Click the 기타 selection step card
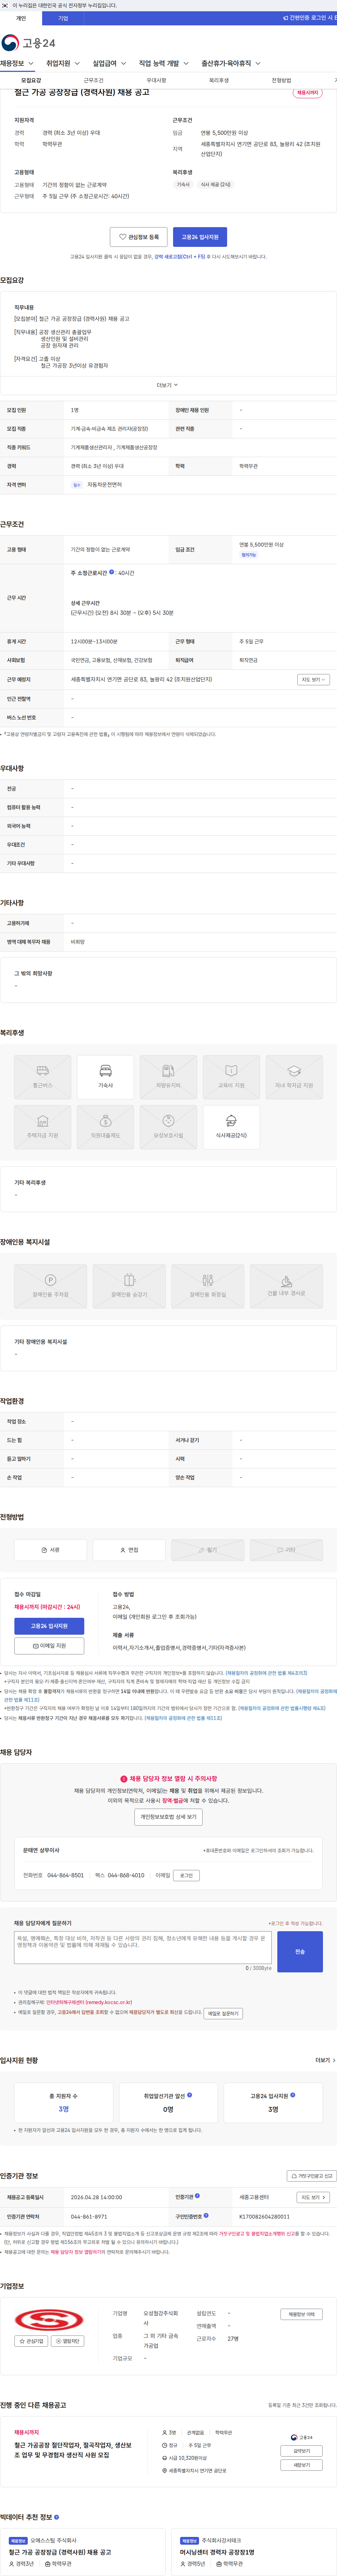Viewport: 337px width, 2576px height. 286,1550
